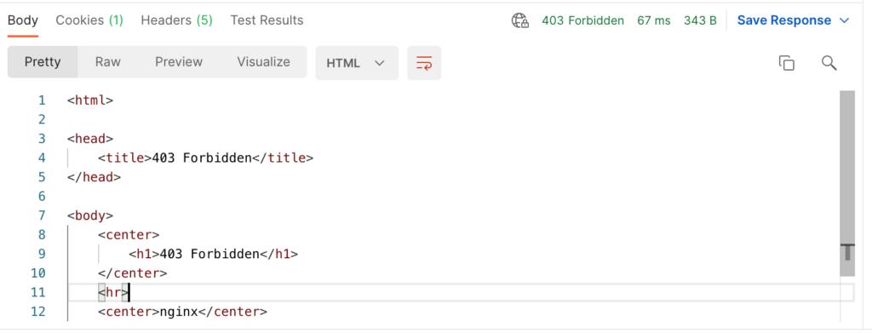
Task: Select the Visualize view
Action: click(264, 61)
